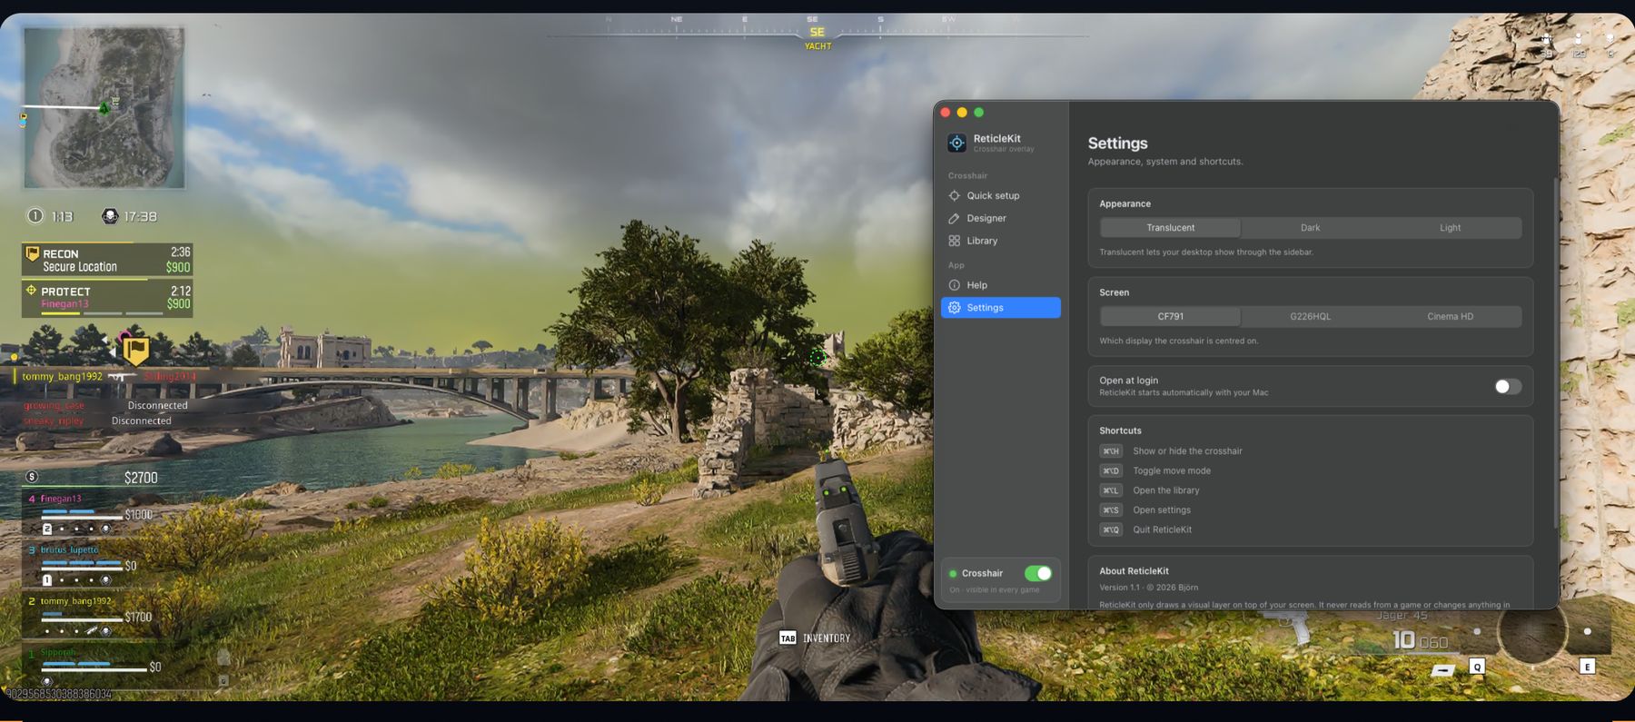Click the game minimap
This screenshot has width=1635, height=722.
(104, 108)
